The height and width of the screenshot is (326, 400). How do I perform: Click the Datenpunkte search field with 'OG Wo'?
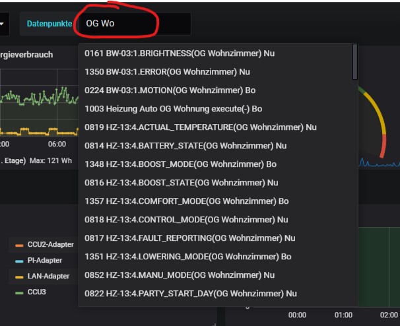click(x=135, y=24)
